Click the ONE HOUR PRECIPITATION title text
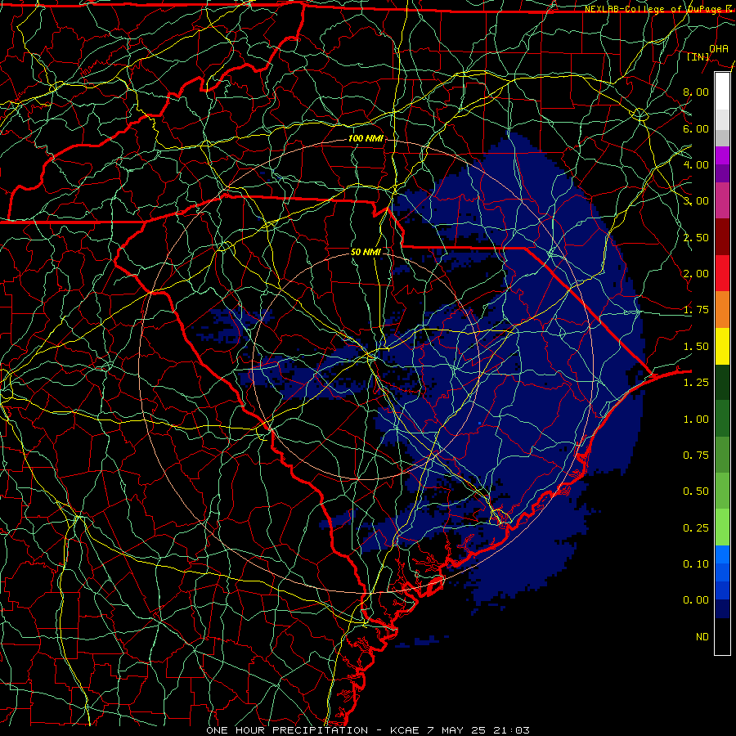The width and height of the screenshot is (736, 736). coord(287,730)
